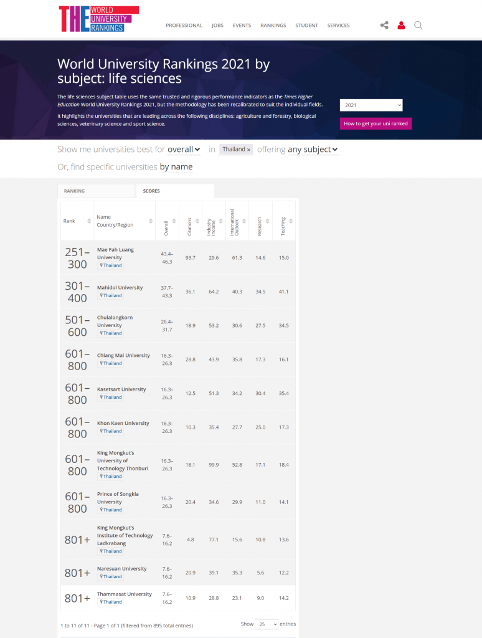Viewport: 482px width, 638px height.
Task: Open the Events menu
Action: click(242, 25)
